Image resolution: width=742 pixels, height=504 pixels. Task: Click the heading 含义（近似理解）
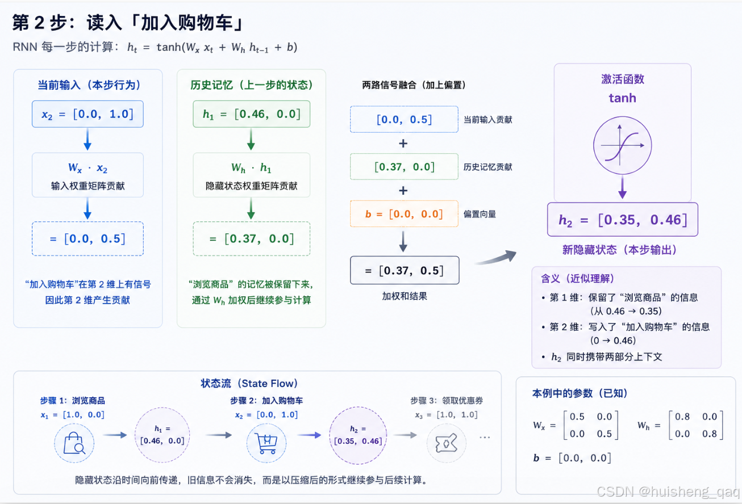pos(577,279)
